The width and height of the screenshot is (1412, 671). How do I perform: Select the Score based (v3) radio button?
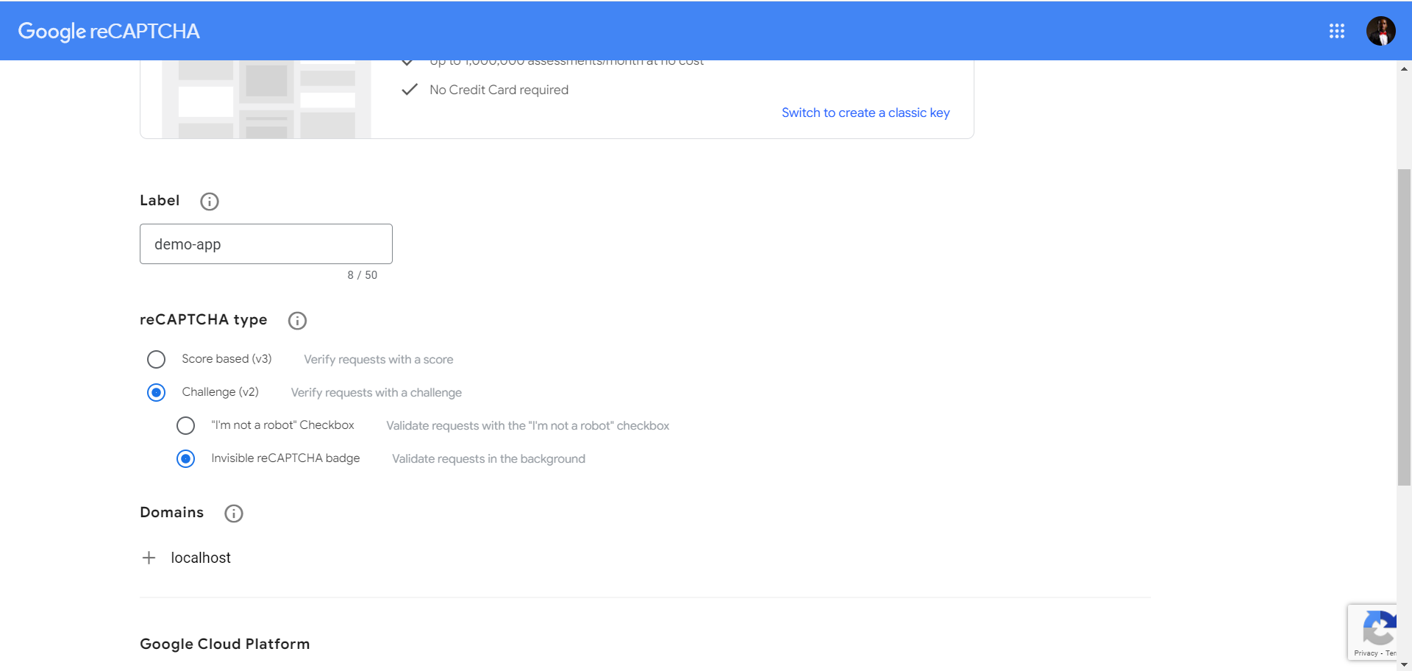click(x=156, y=359)
